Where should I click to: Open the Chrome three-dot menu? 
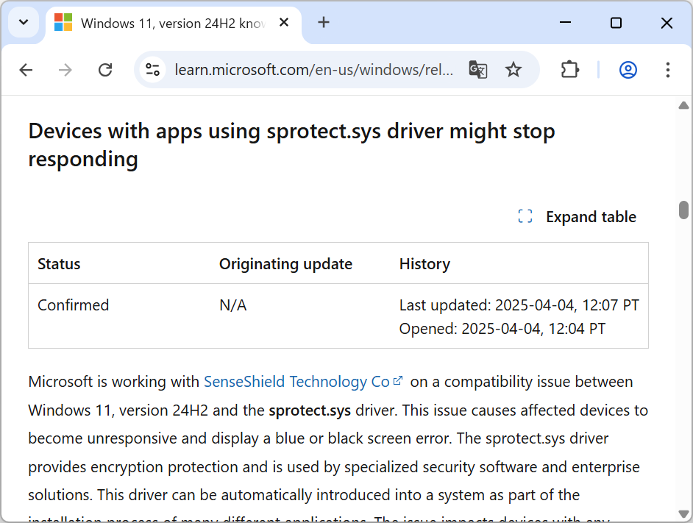(x=667, y=69)
